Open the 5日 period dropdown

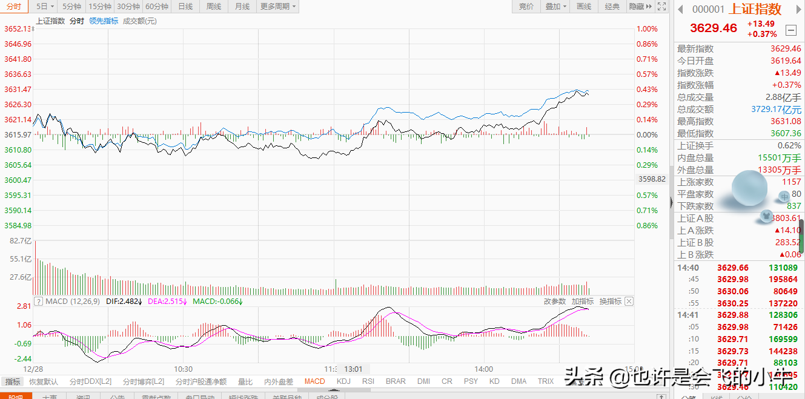(45, 7)
